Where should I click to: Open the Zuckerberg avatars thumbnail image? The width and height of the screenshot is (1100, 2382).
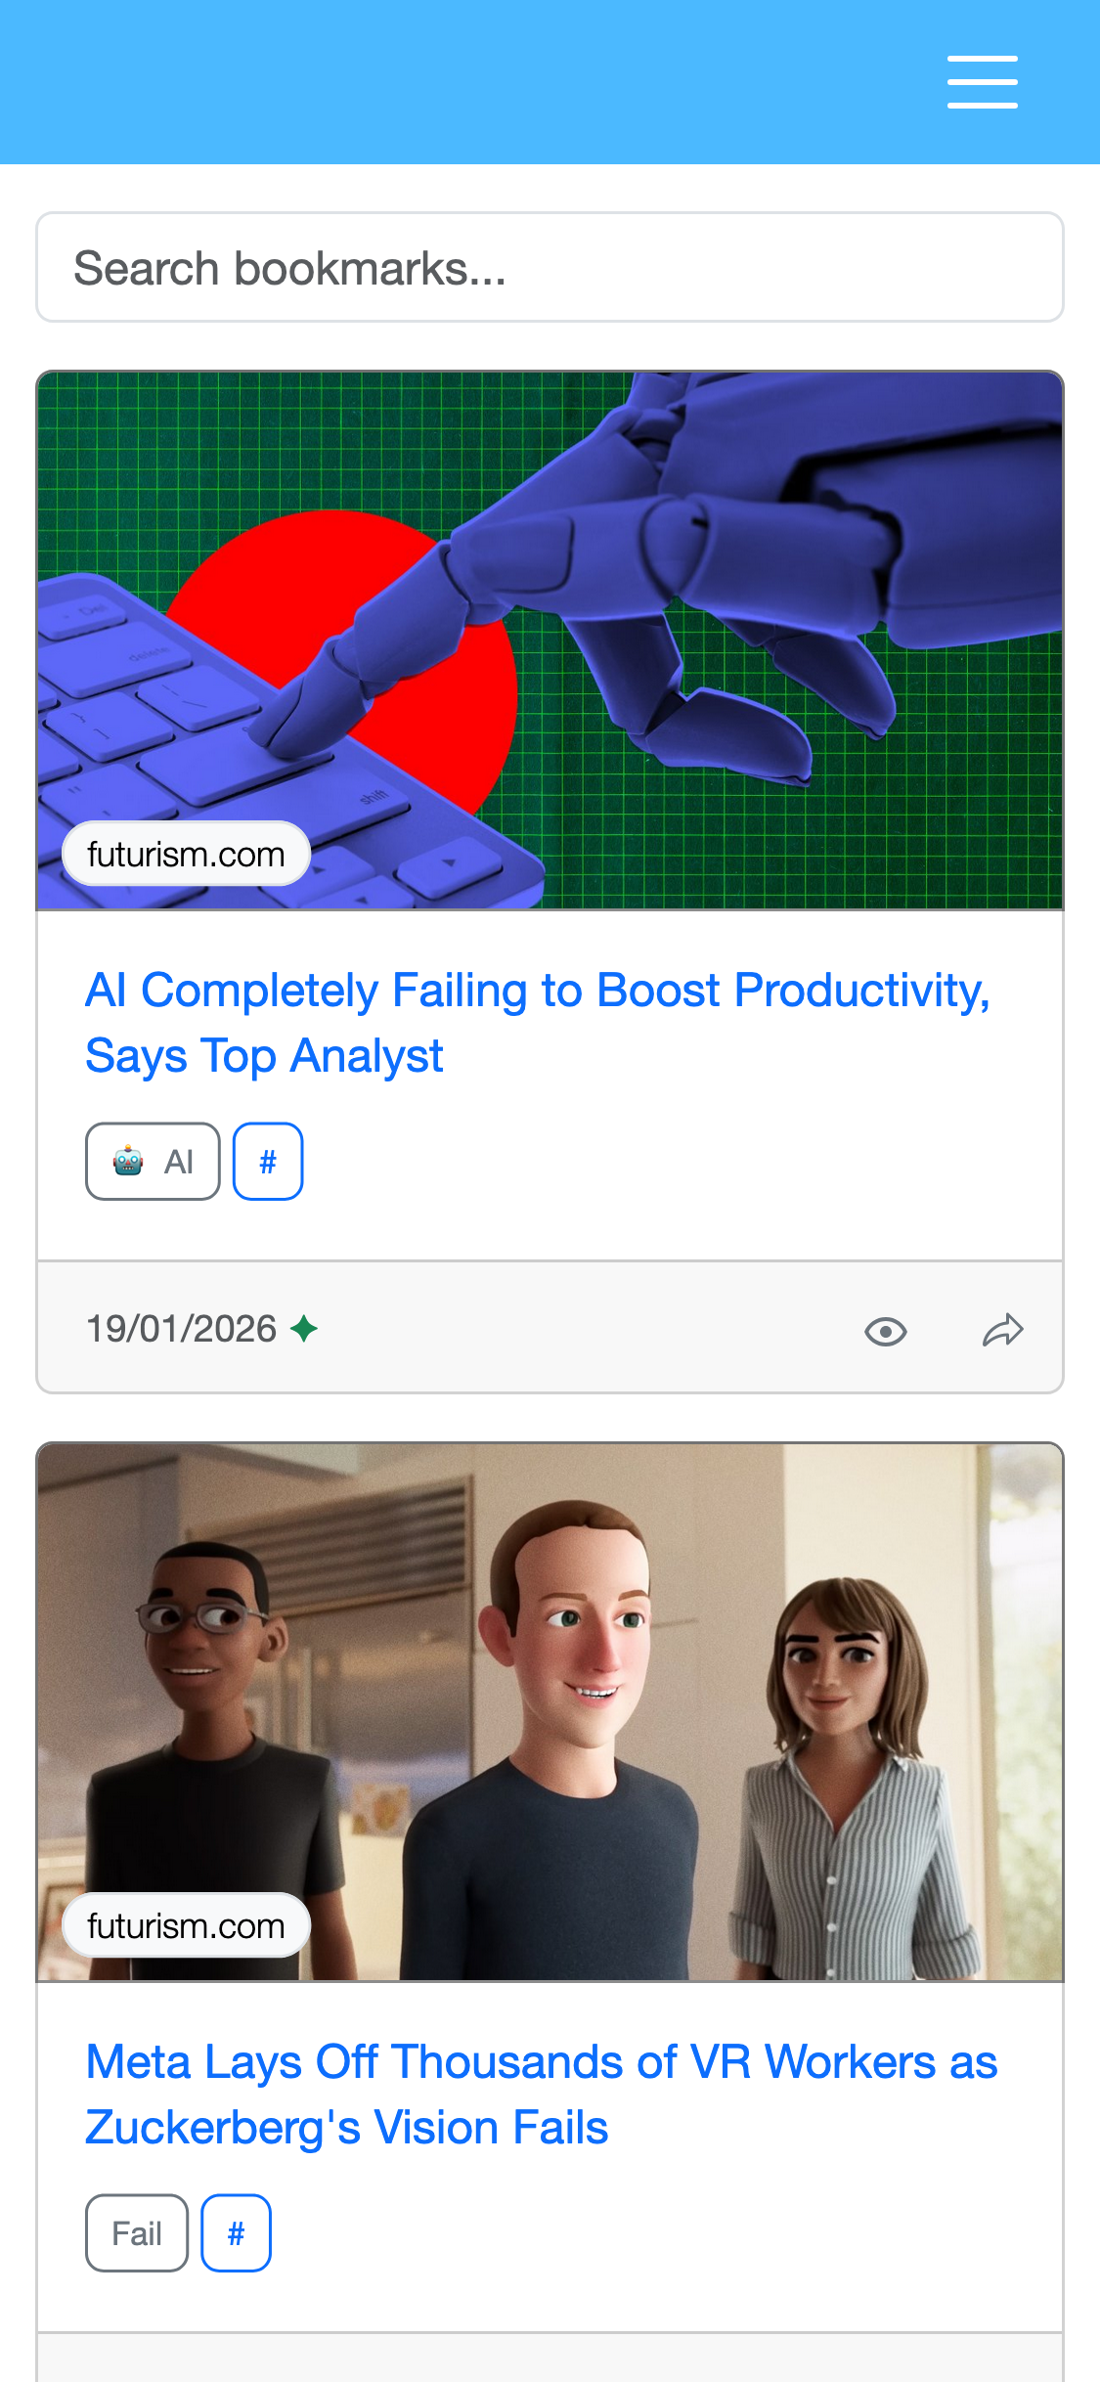(x=550, y=1712)
